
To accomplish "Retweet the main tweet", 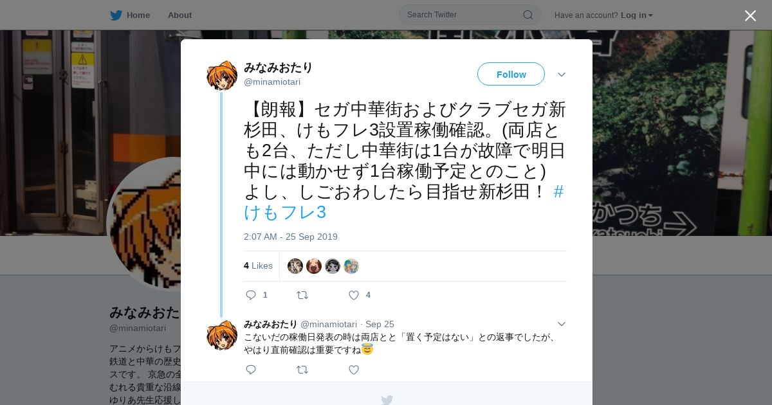I will pos(302,295).
